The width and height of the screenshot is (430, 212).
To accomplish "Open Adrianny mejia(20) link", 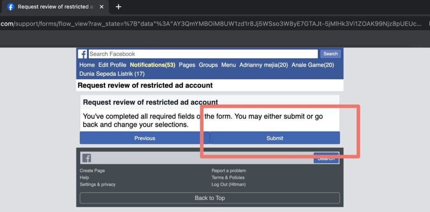I will click(264, 65).
